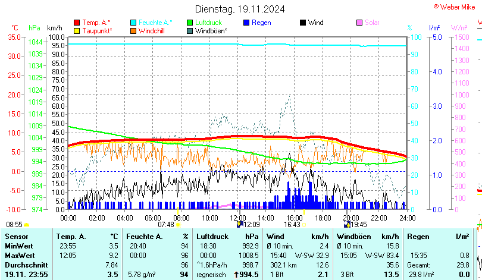The height and width of the screenshot is (280, 482).
Task: Click the red Temp. A. legend swatch
Action: pos(77,23)
